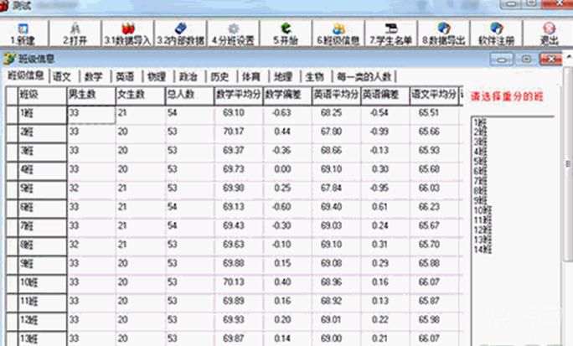This screenshot has width=573, height=346.
Task: Open a file with 2.打开
Action: pos(76,33)
